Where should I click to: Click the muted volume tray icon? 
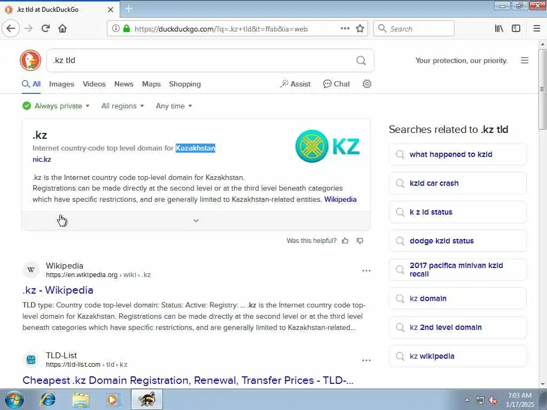tap(493, 400)
